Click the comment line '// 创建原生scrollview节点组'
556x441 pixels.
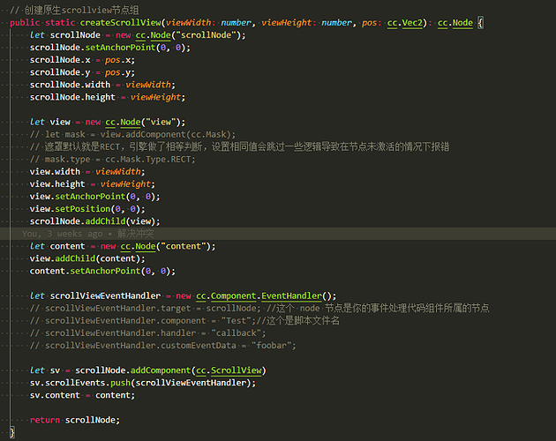74,10
